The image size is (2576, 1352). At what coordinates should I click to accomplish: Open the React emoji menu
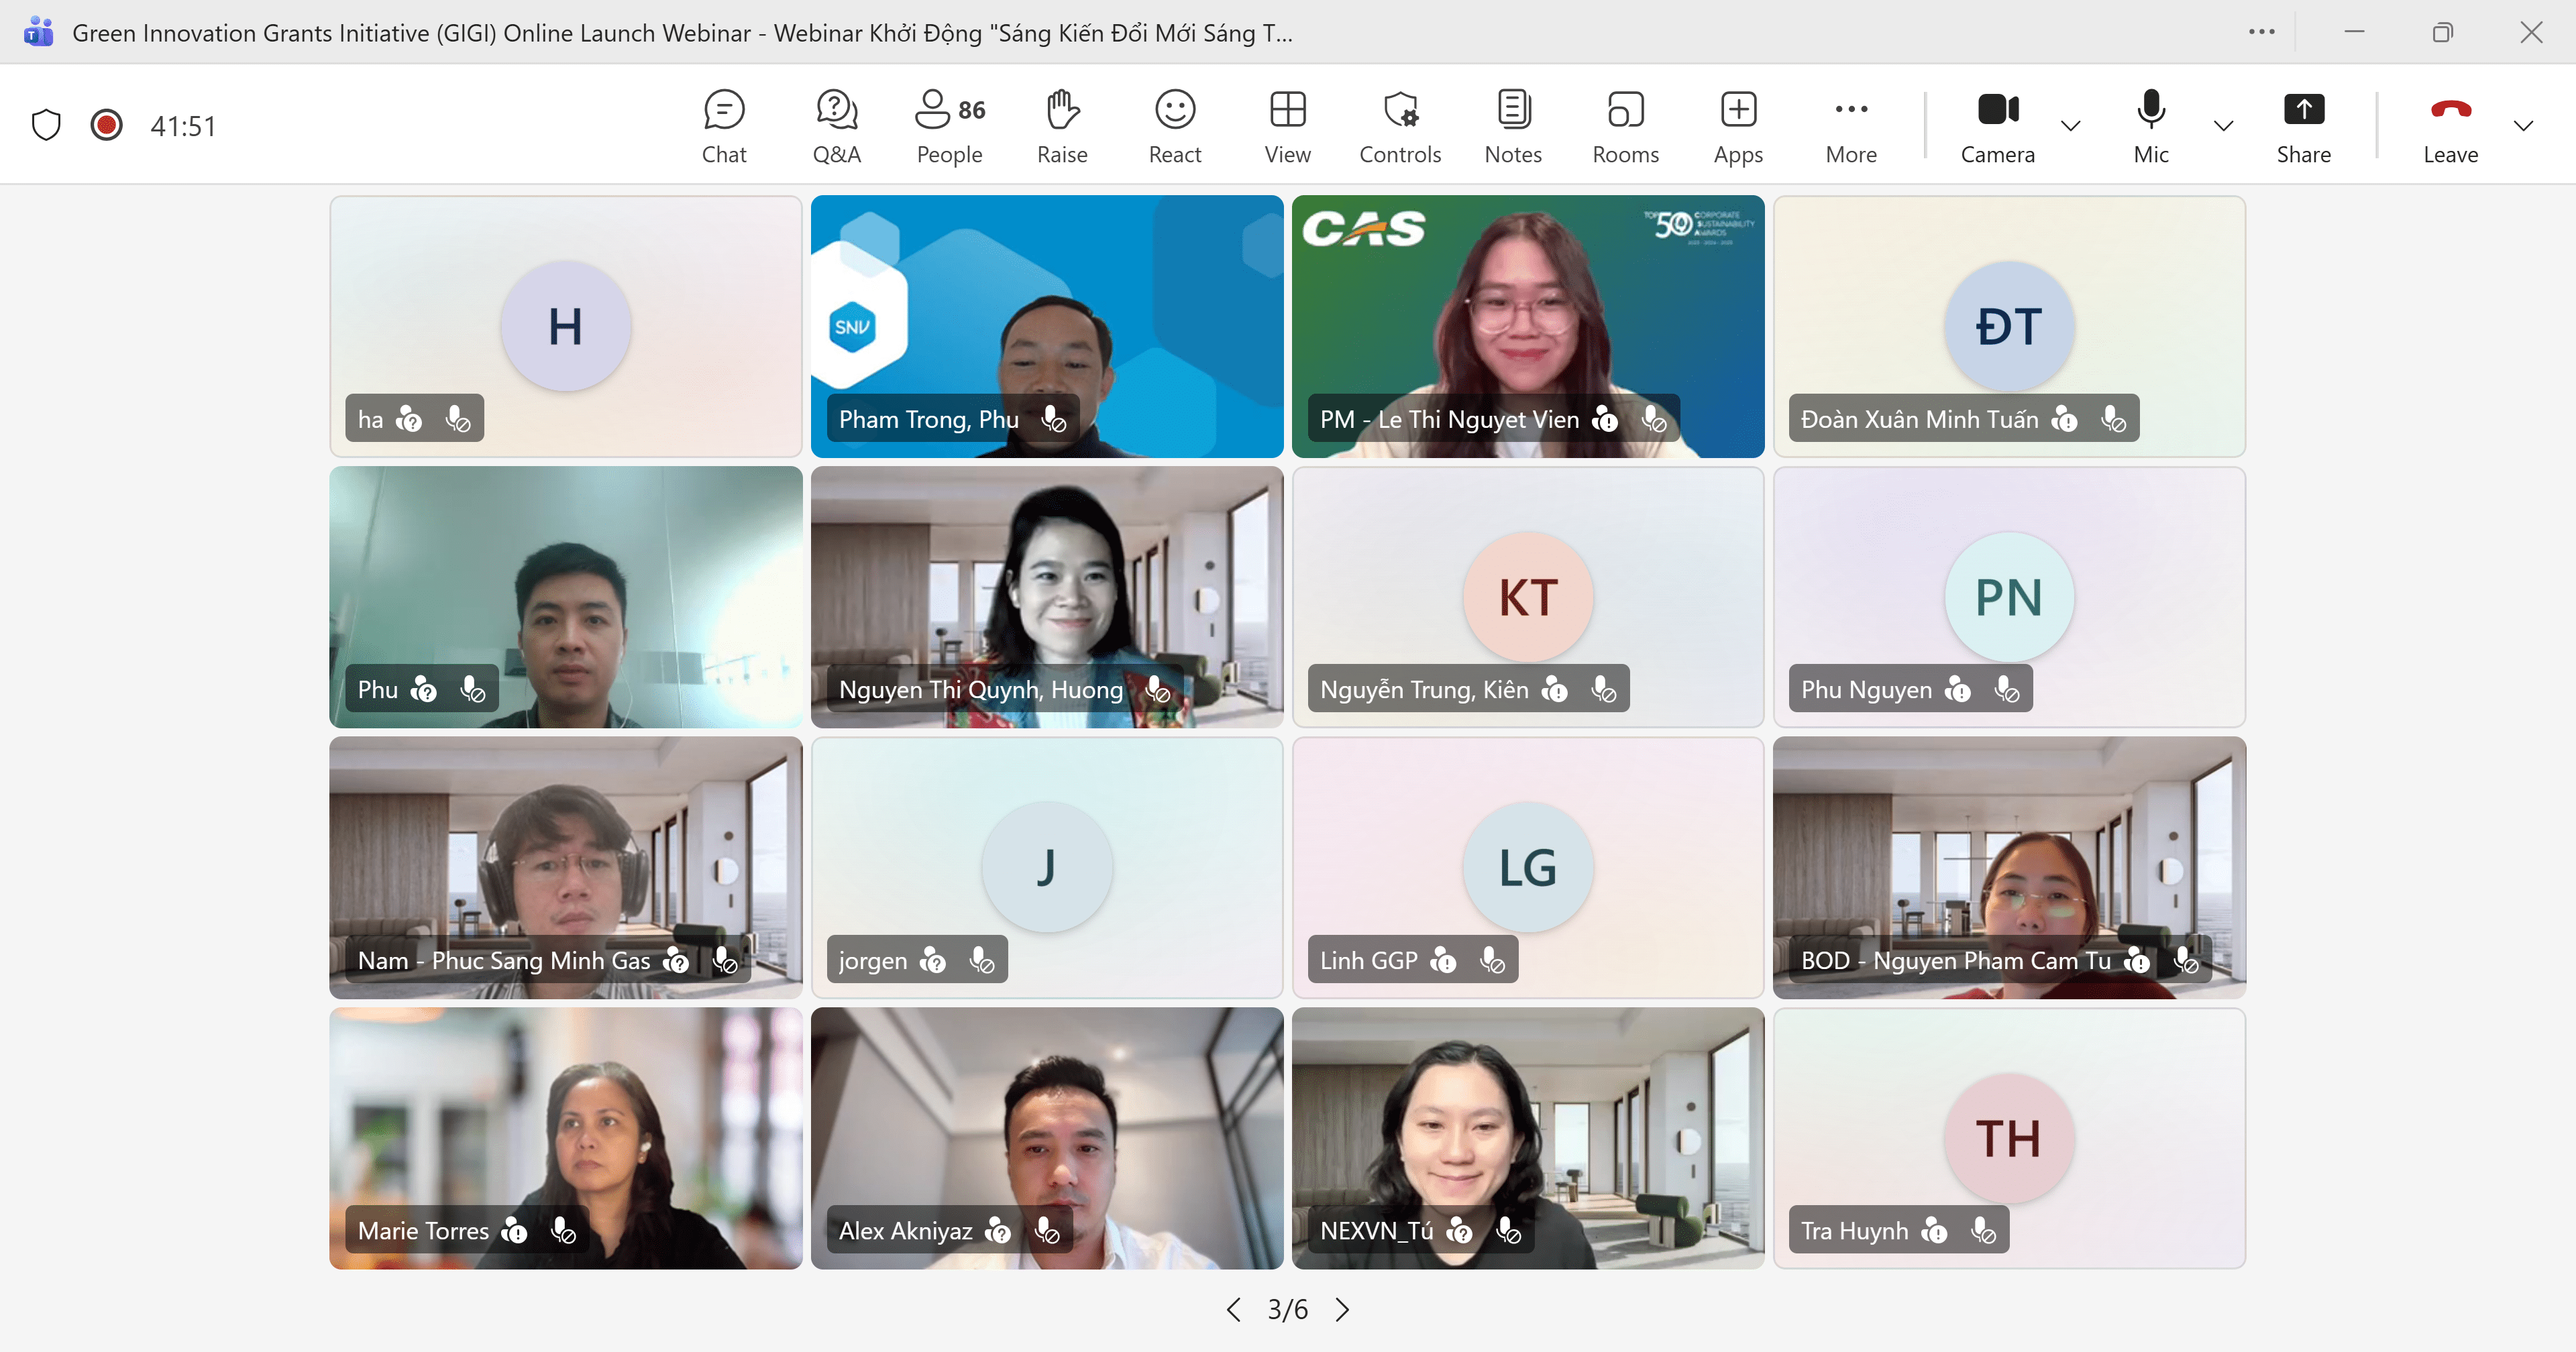[x=1174, y=126]
